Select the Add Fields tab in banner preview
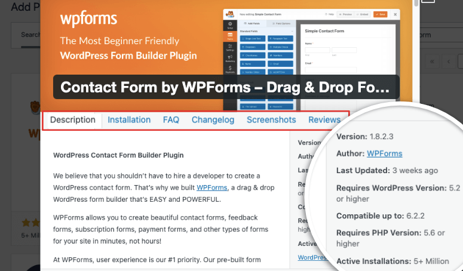 tap(252, 24)
